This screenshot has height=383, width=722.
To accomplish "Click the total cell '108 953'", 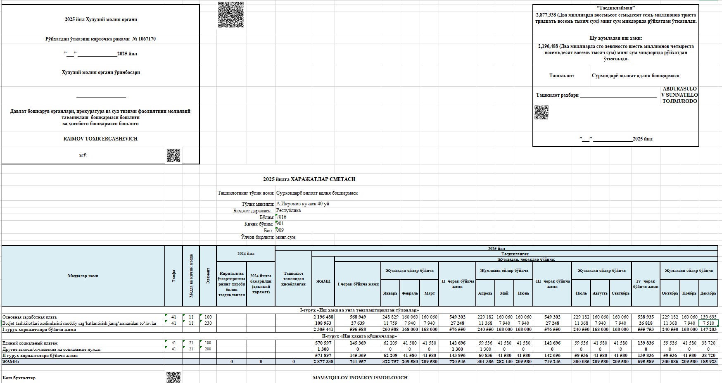I will pos(323,323).
